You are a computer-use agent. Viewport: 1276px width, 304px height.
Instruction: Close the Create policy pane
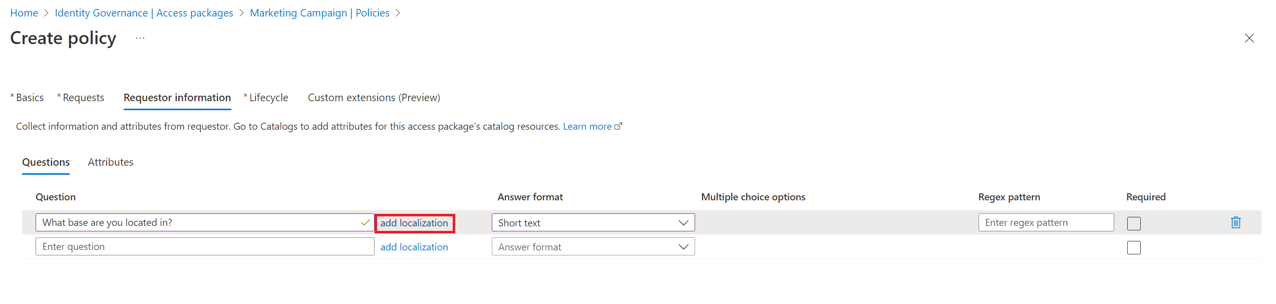(x=1249, y=39)
